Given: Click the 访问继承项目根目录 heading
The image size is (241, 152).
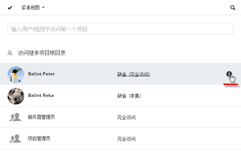Looking at the screenshot, I should point(42,53).
